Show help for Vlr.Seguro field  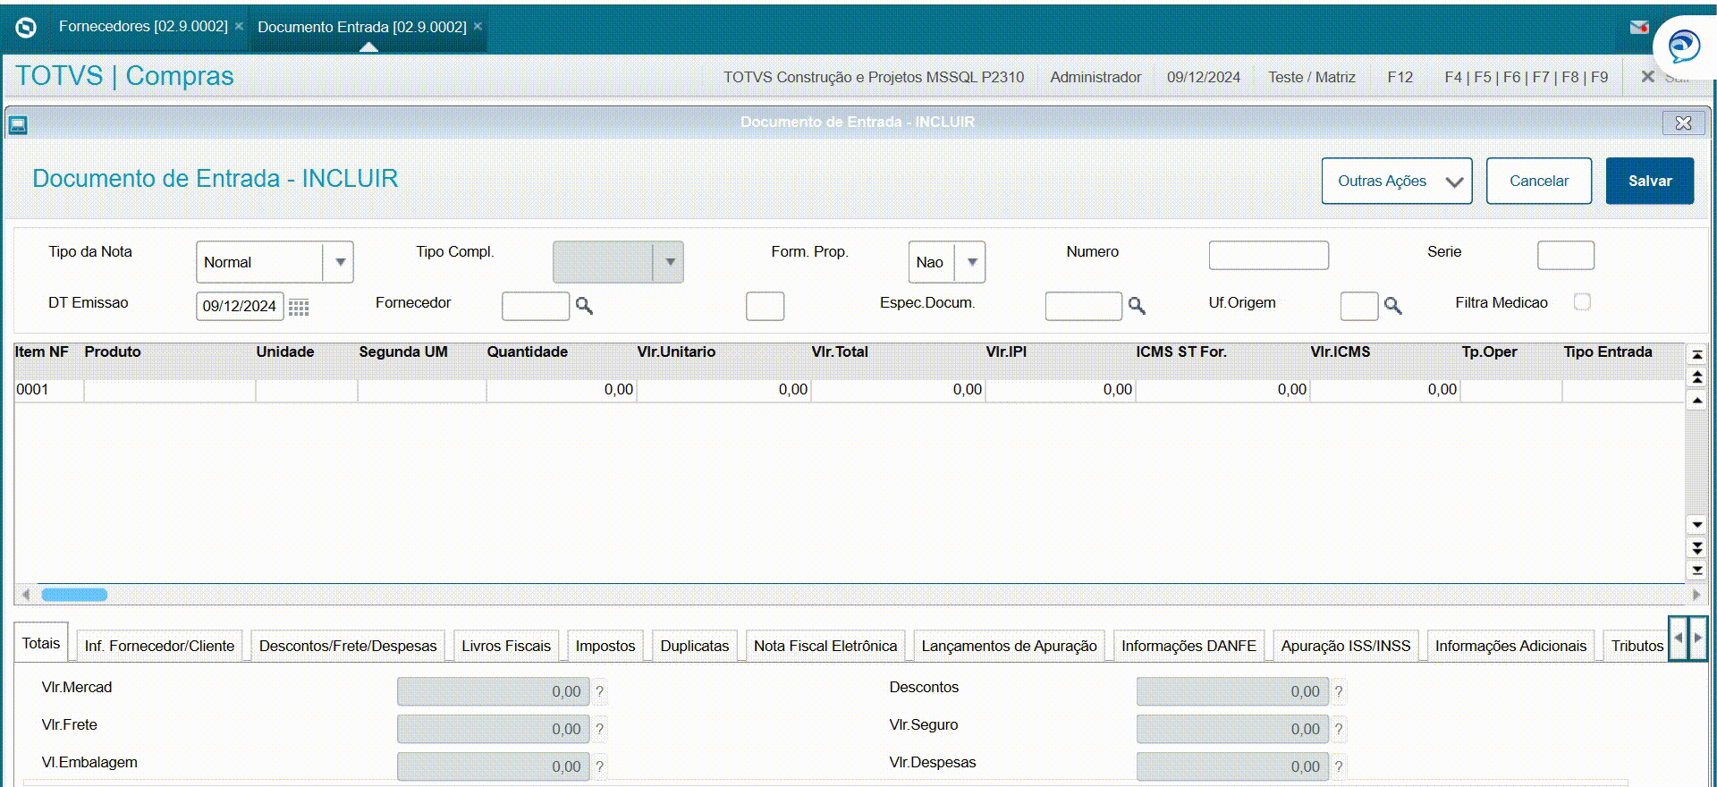point(1338,729)
